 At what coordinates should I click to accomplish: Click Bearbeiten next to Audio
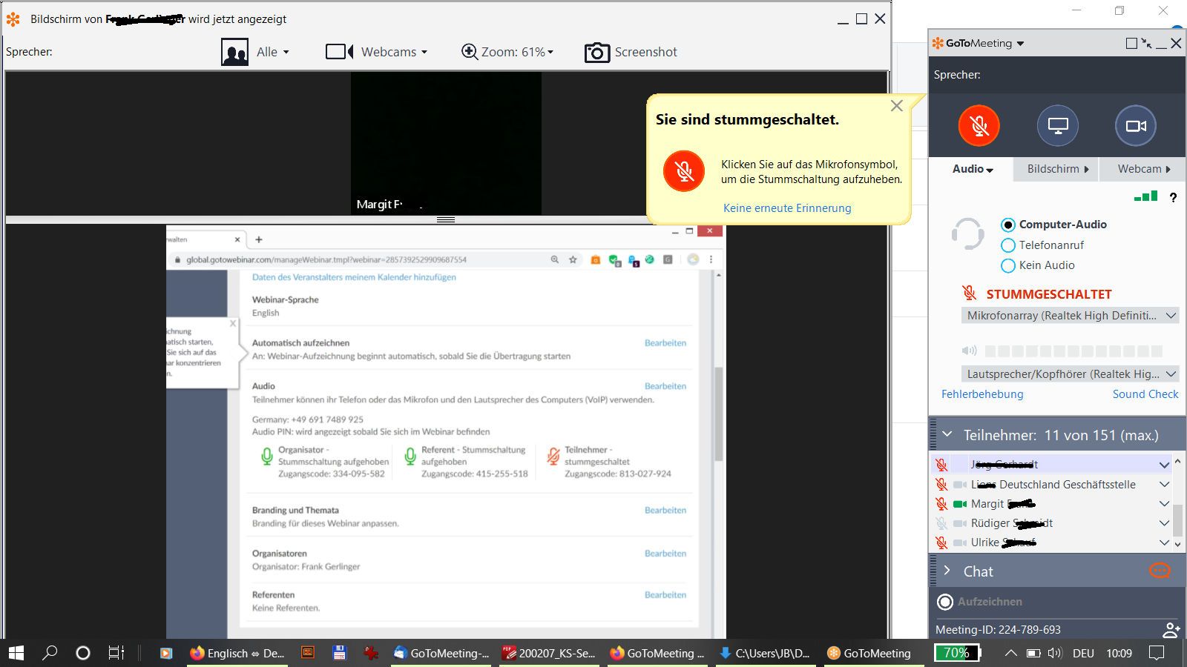pyautogui.click(x=665, y=386)
